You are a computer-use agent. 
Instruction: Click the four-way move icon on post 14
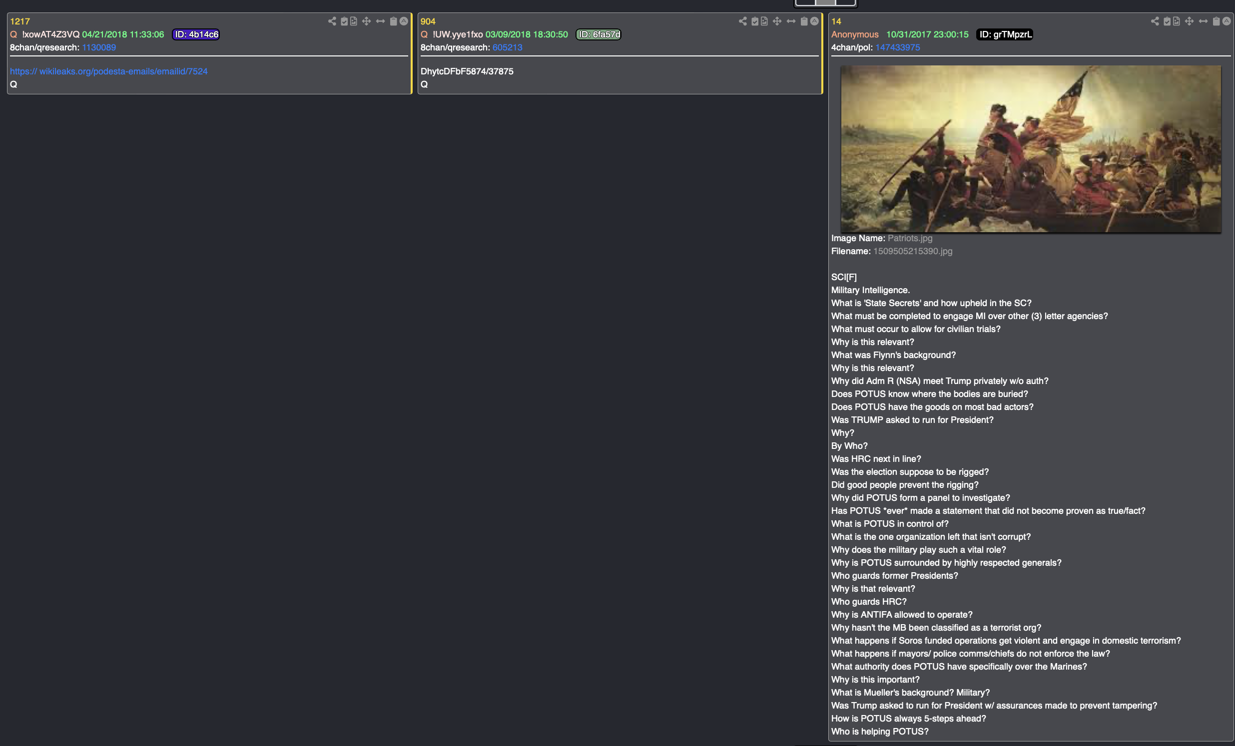(1189, 21)
